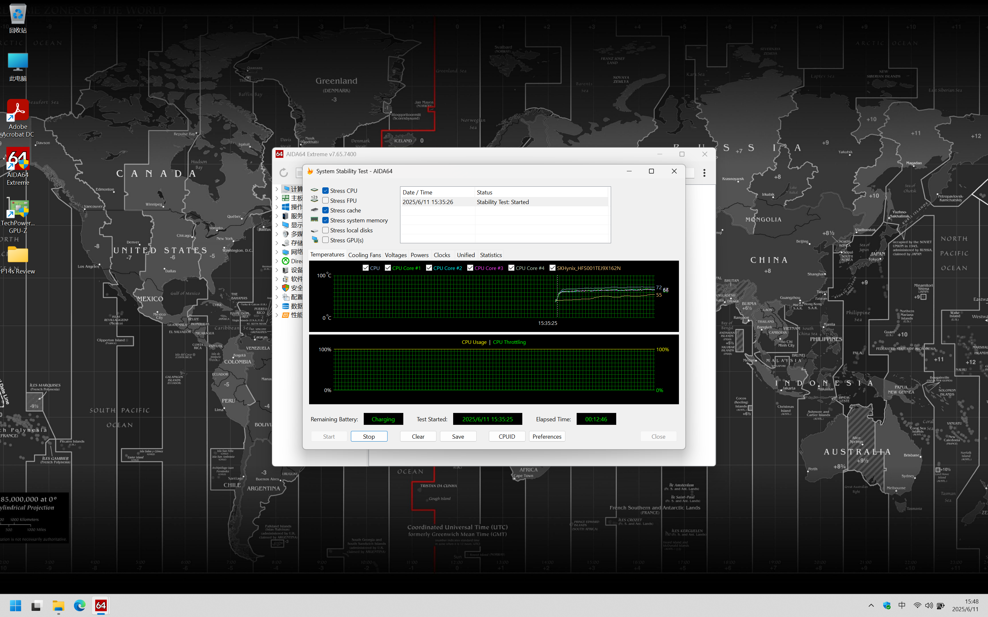The image size is (988, 617).
Task: Switch to the Powers tab
Action: pyautogui.click(x=419, y=255)
